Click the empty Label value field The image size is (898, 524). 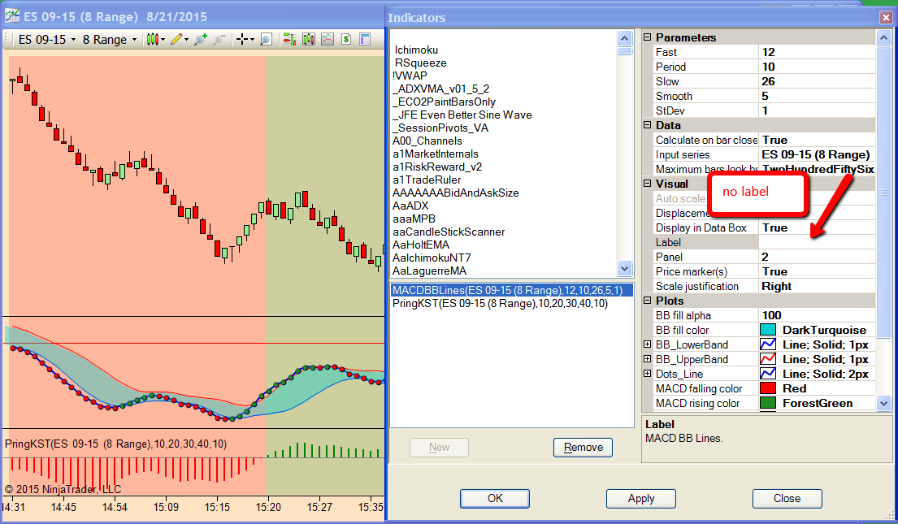tap(817, 242)
